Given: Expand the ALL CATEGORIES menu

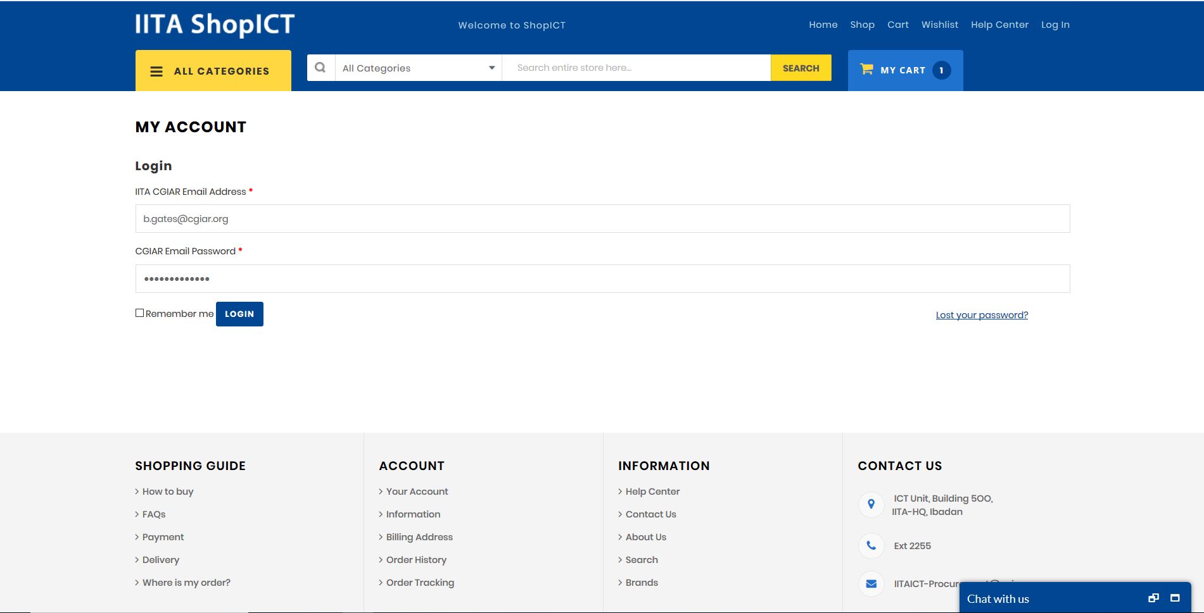Looking at the screenshot, I should 213,71.
